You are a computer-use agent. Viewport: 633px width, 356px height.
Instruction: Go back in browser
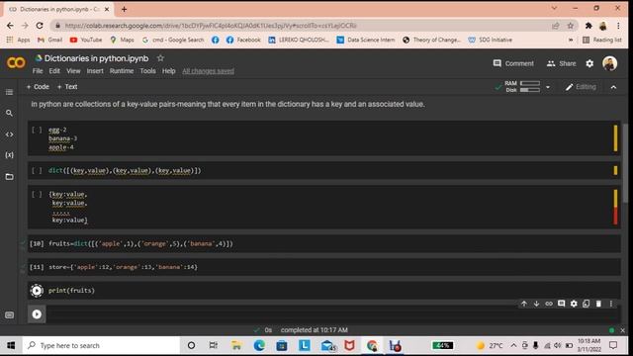(10, 26)
